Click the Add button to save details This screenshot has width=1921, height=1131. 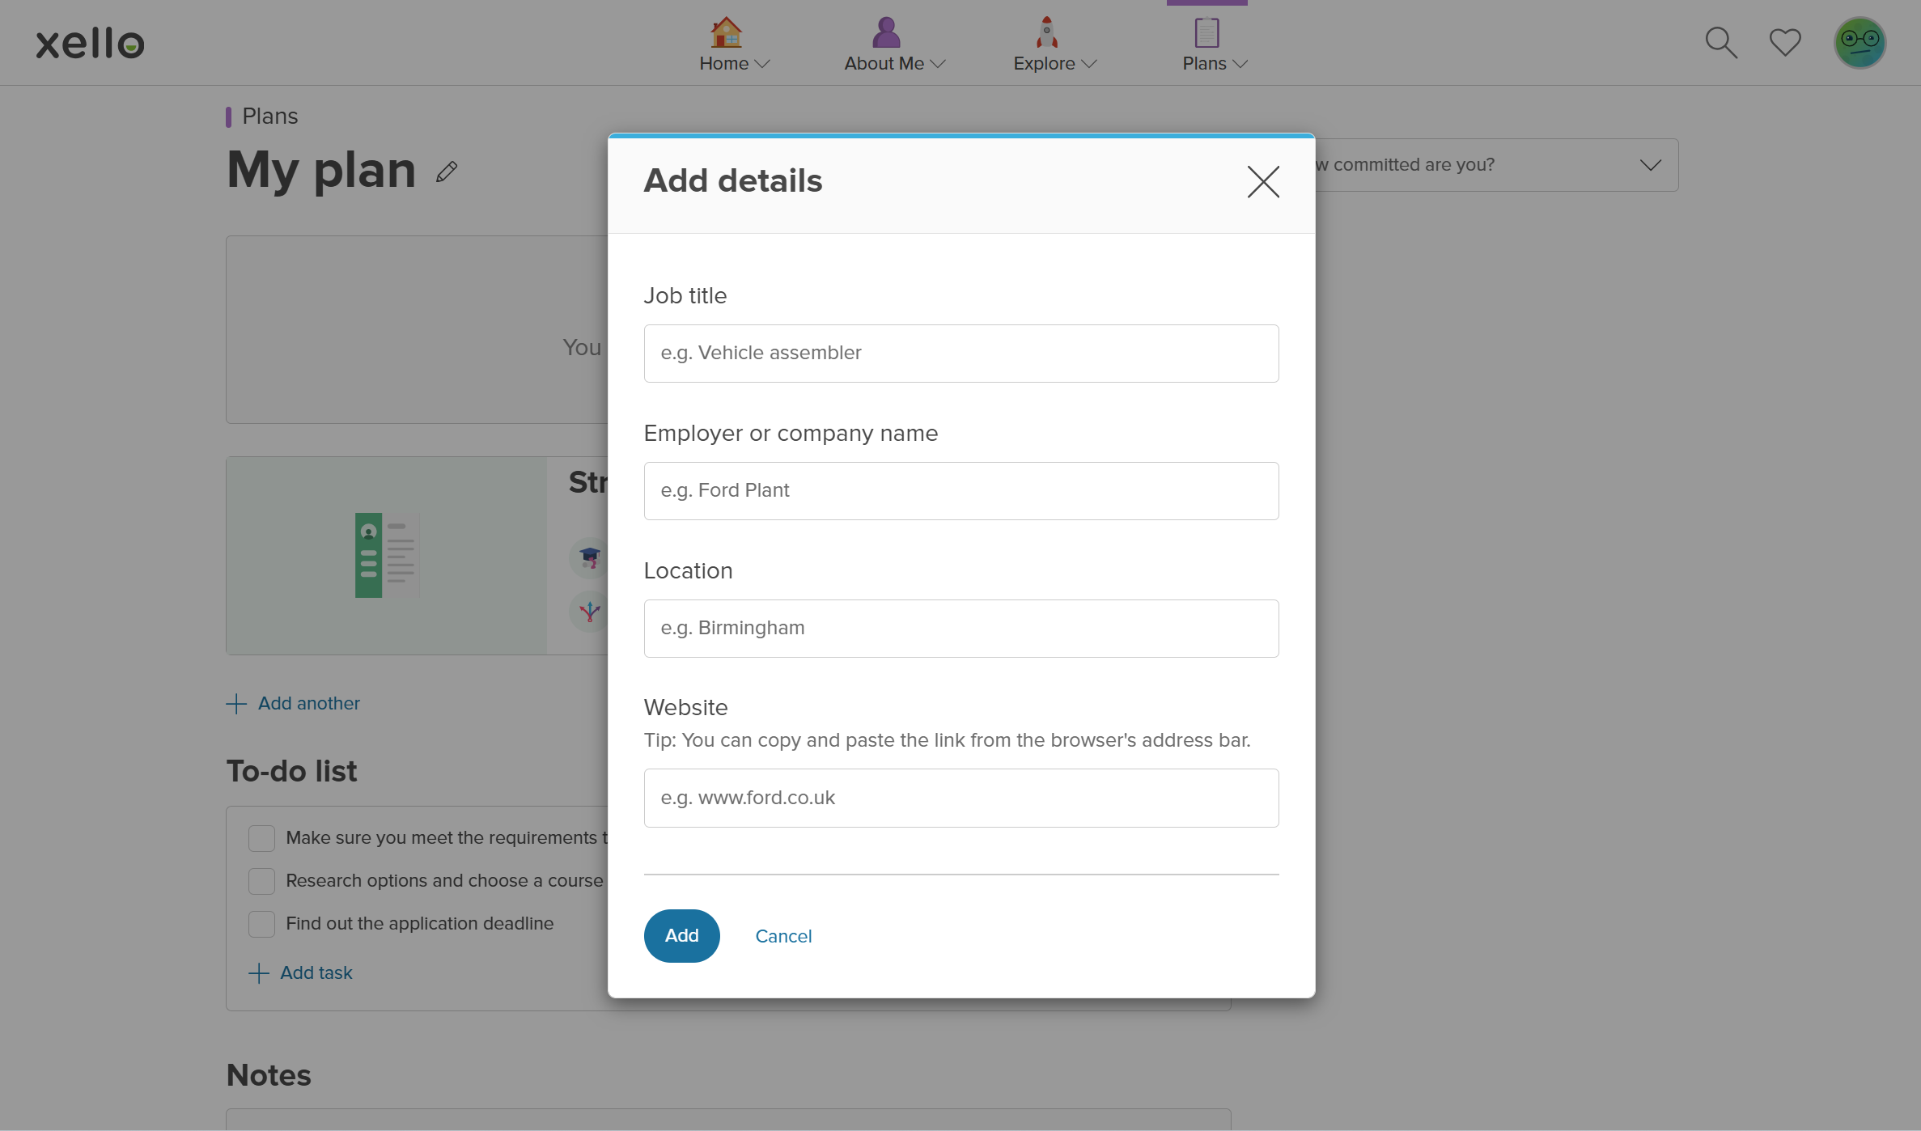coord(681,935)
